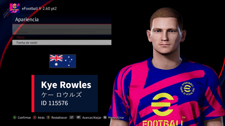Screen dimensions: 225x126
Task: Click the red B button icon
Action: (x=34, y=117)
